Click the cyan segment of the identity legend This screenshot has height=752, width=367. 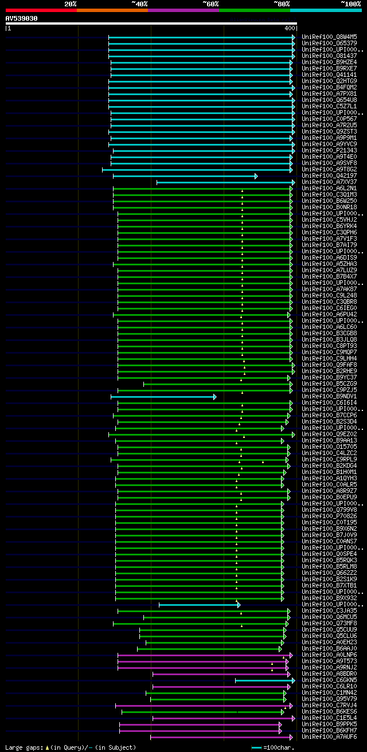coord(326,10)
